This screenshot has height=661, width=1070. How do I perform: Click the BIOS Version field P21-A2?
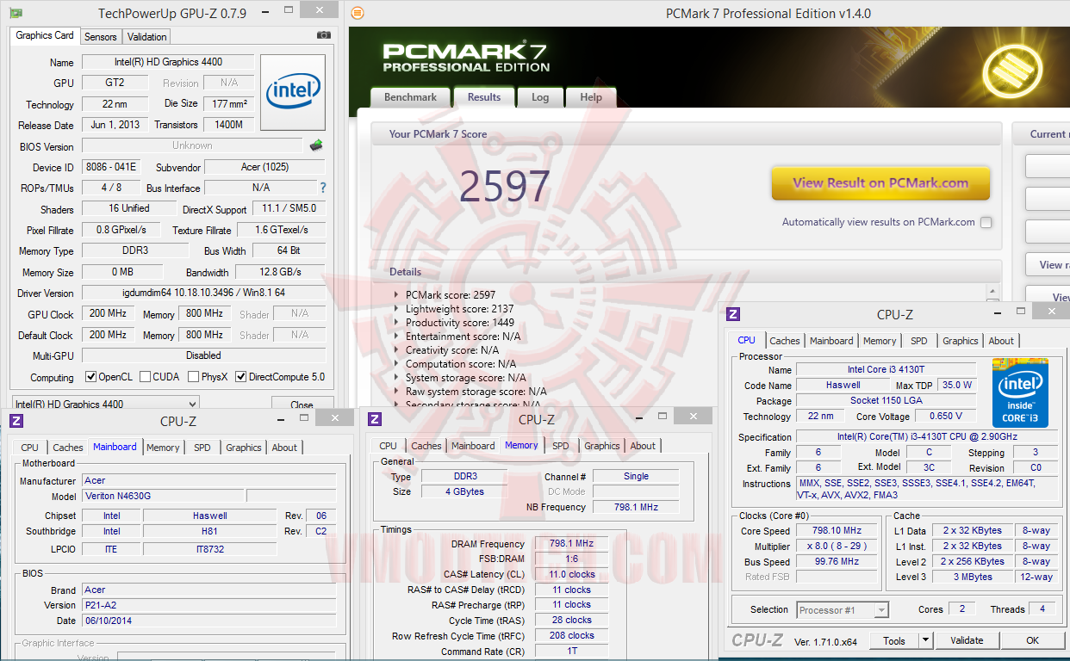(209, 605)
